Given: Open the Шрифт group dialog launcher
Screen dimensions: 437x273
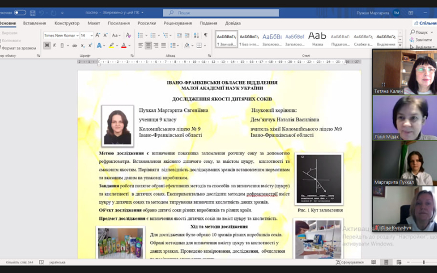Looking at the screenshot, I should [x=132, y=56].
